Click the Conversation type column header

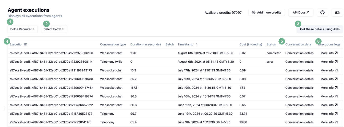click(113, 44)
